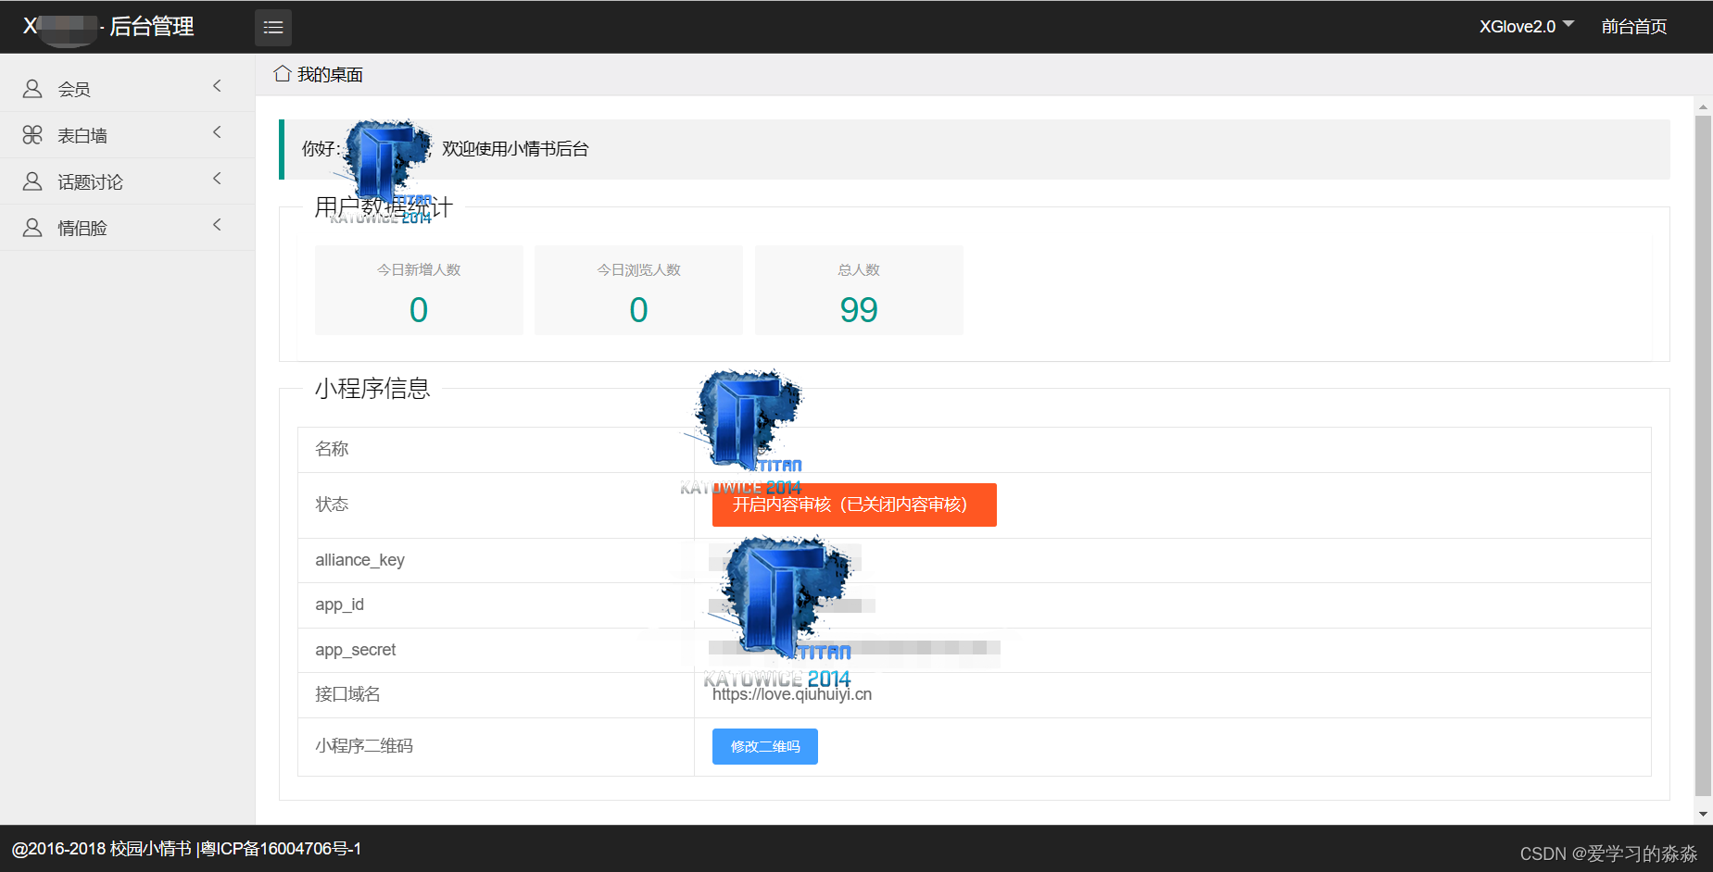This screenshot has width=1713, height=872.
Task: Click the 开启内容审核 orange button
Action: (x=854, y=505)
